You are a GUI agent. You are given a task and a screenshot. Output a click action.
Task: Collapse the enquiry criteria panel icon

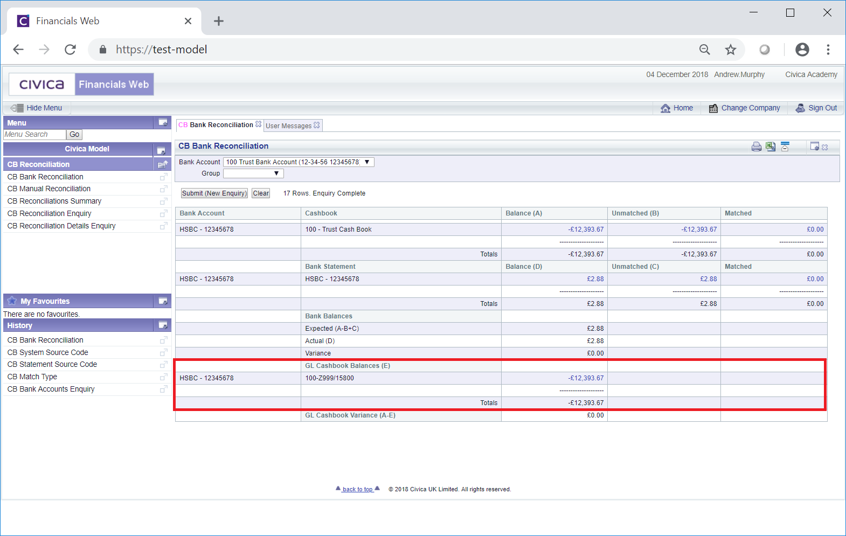point(785,147)
